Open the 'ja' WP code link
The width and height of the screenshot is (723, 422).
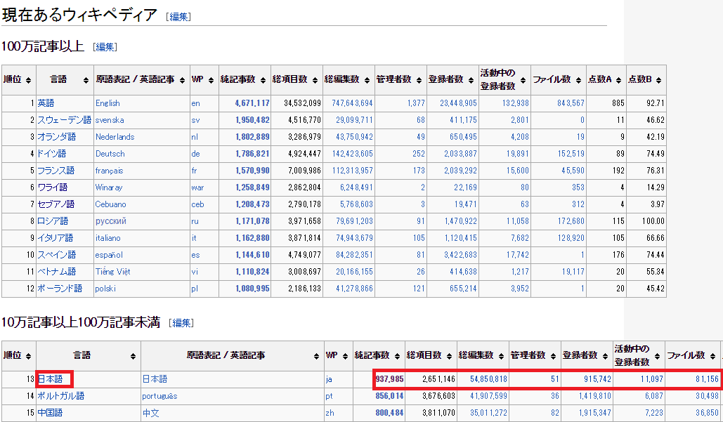pos(329,379)
